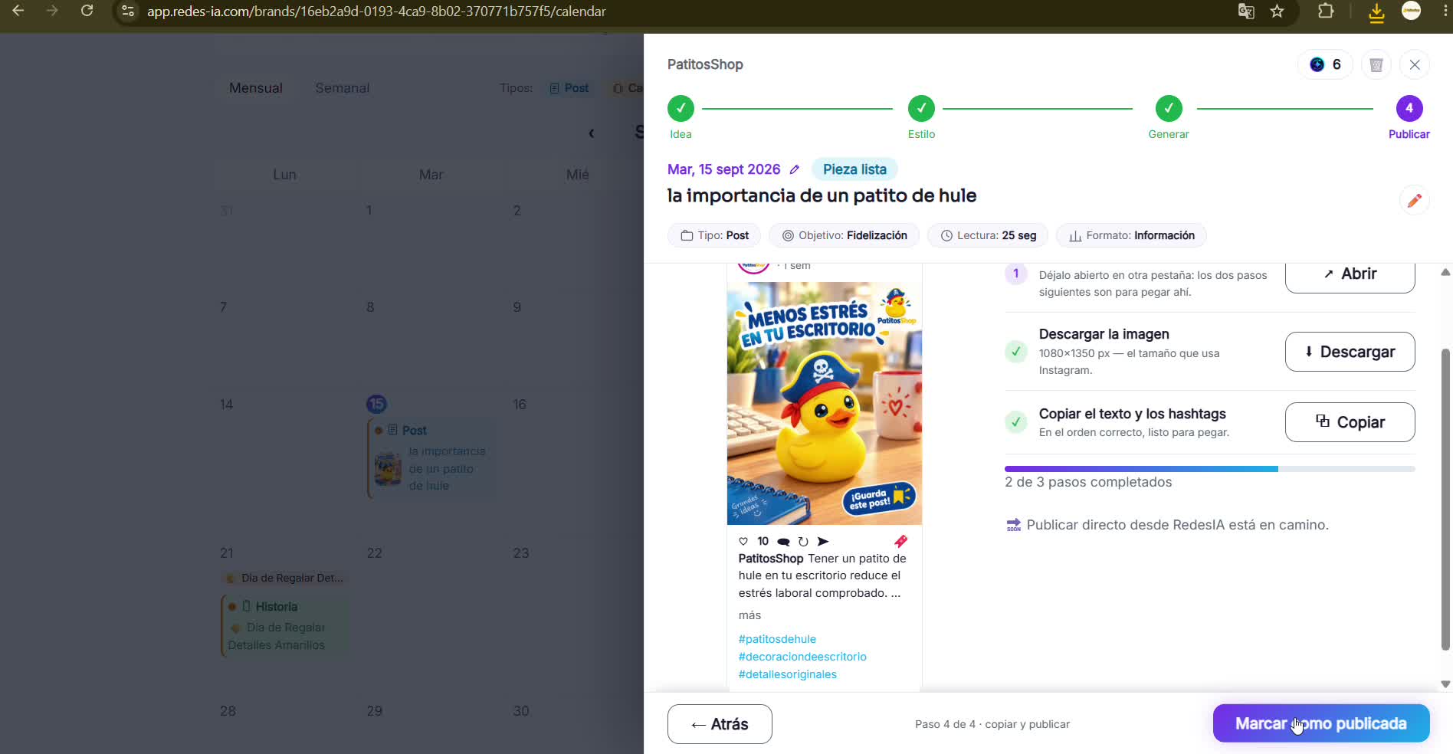Close the PatitosShop side panel
The height and width of the screenshot is (754, 1453).
[1415, 65]
